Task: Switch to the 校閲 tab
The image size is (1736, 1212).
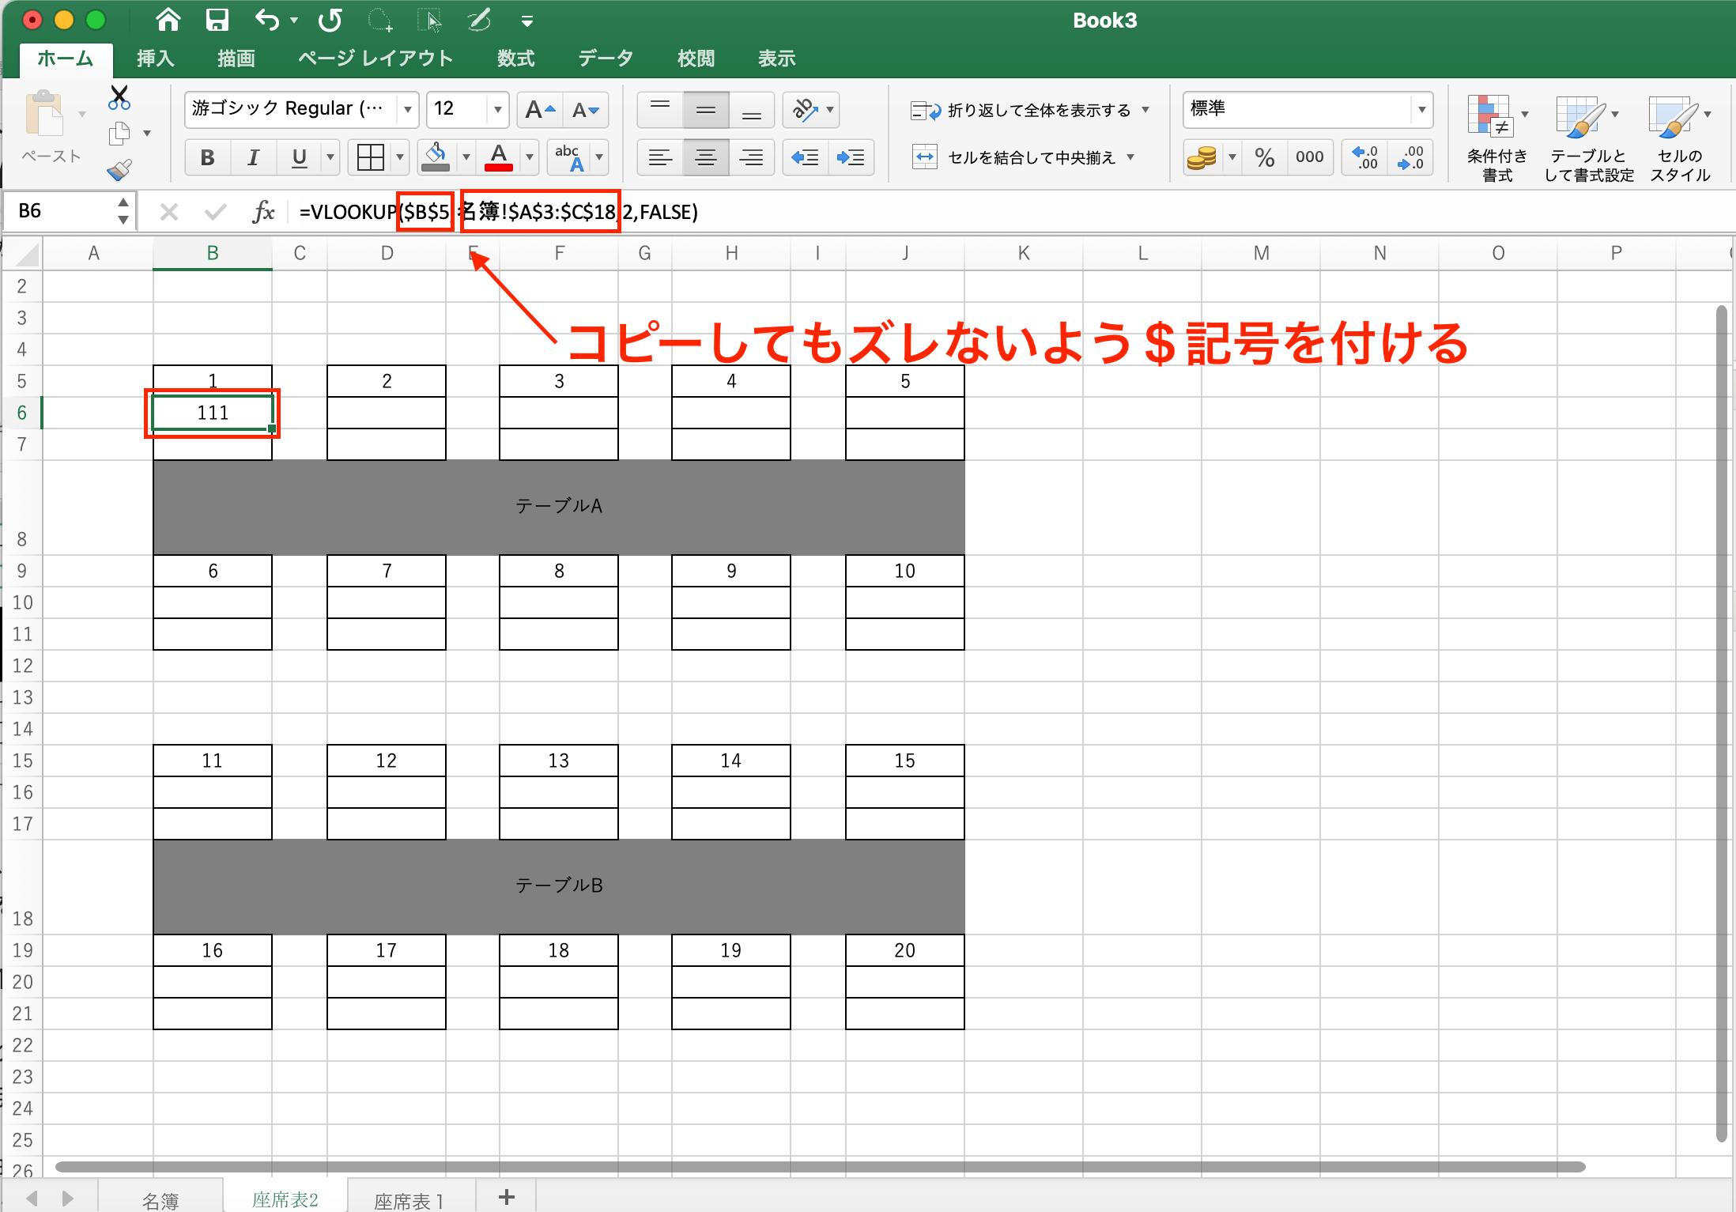Action: click(696, 59)
